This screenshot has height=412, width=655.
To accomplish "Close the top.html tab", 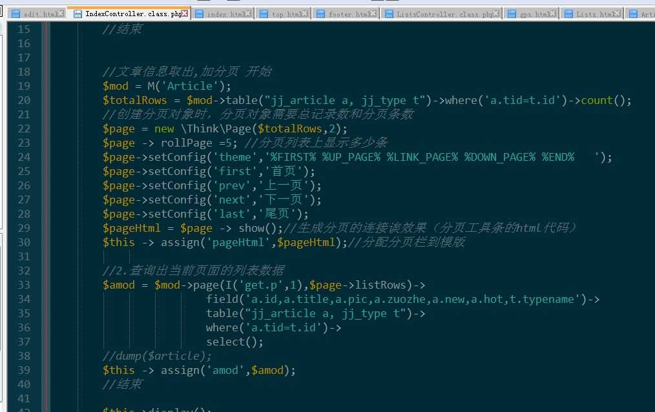I will (x=305, y=14).
